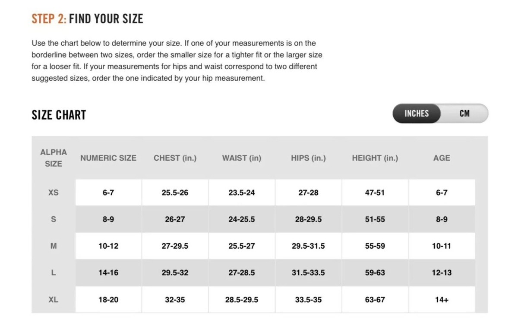Screen dimensions: 518x326
Task: Switch the size chart to CM
Action: click(x=464, y=114)
